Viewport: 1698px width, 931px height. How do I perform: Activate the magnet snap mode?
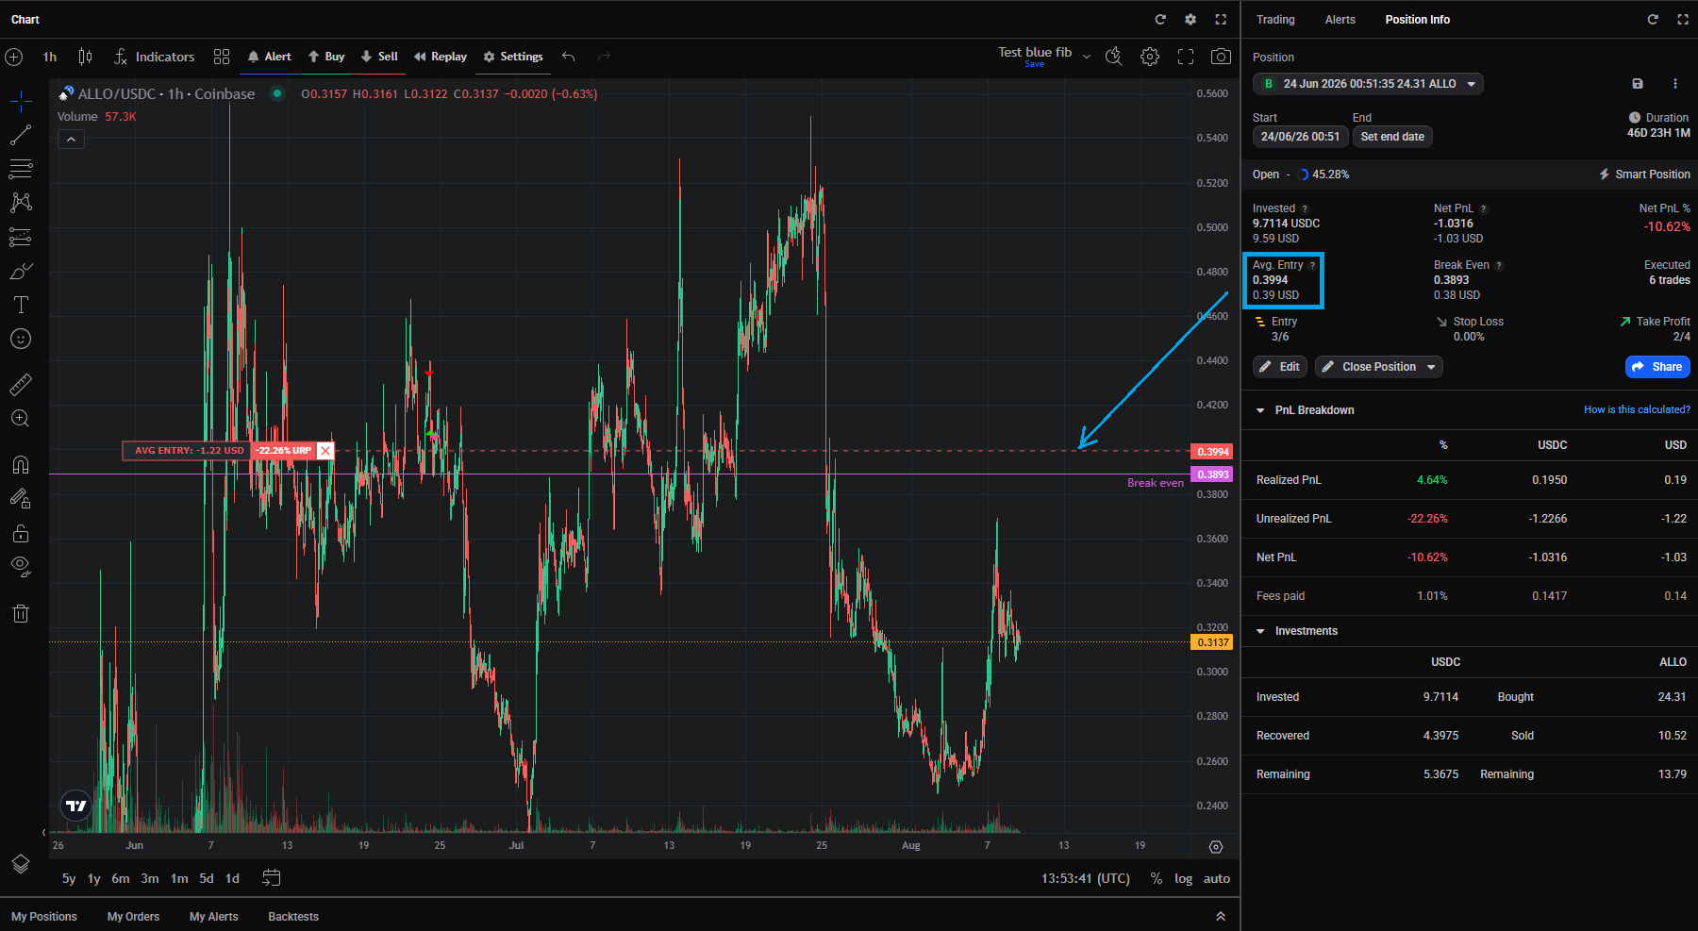click(21, 465)
